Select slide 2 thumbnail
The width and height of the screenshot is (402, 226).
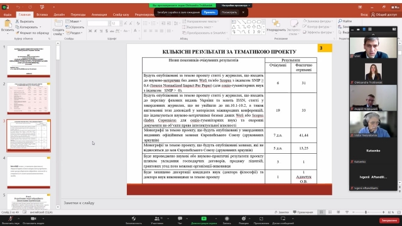click(x=29, y=99)
